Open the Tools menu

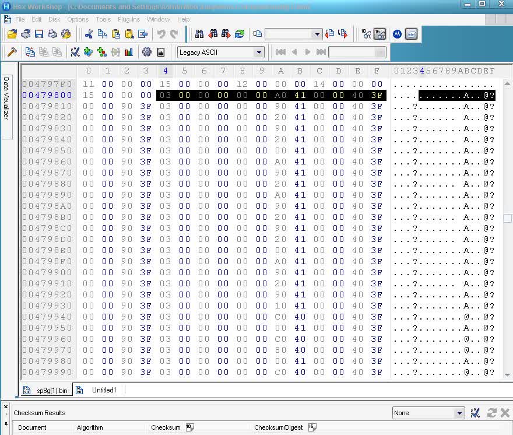tap(103, 19)
